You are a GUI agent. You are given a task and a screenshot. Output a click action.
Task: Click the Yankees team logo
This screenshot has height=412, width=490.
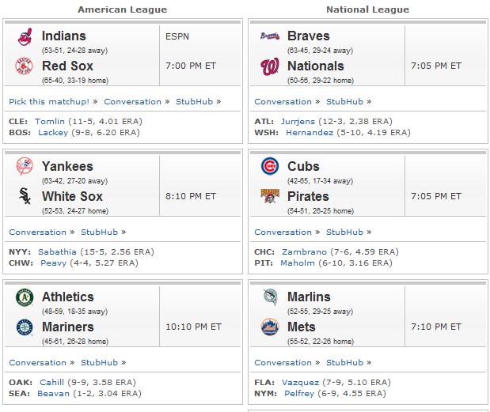click(x=25, y=166)
